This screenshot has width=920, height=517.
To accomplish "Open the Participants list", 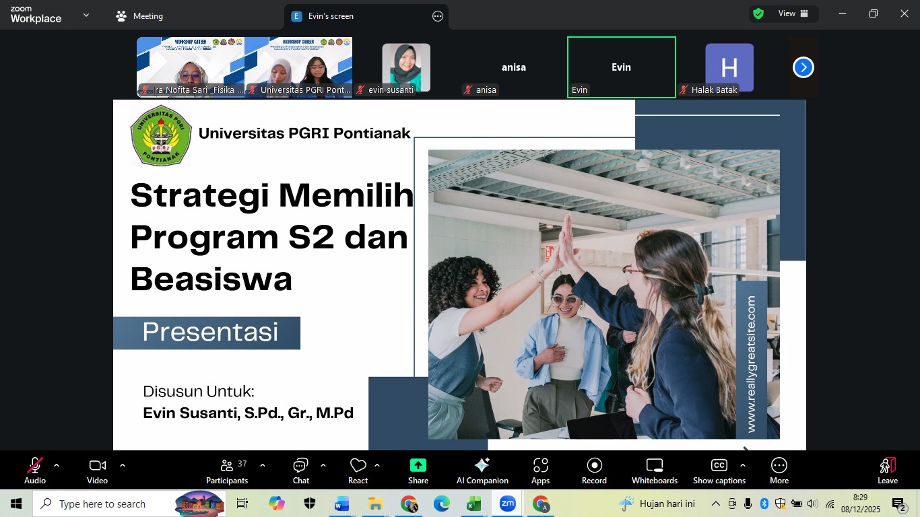I will click(227, 470).
